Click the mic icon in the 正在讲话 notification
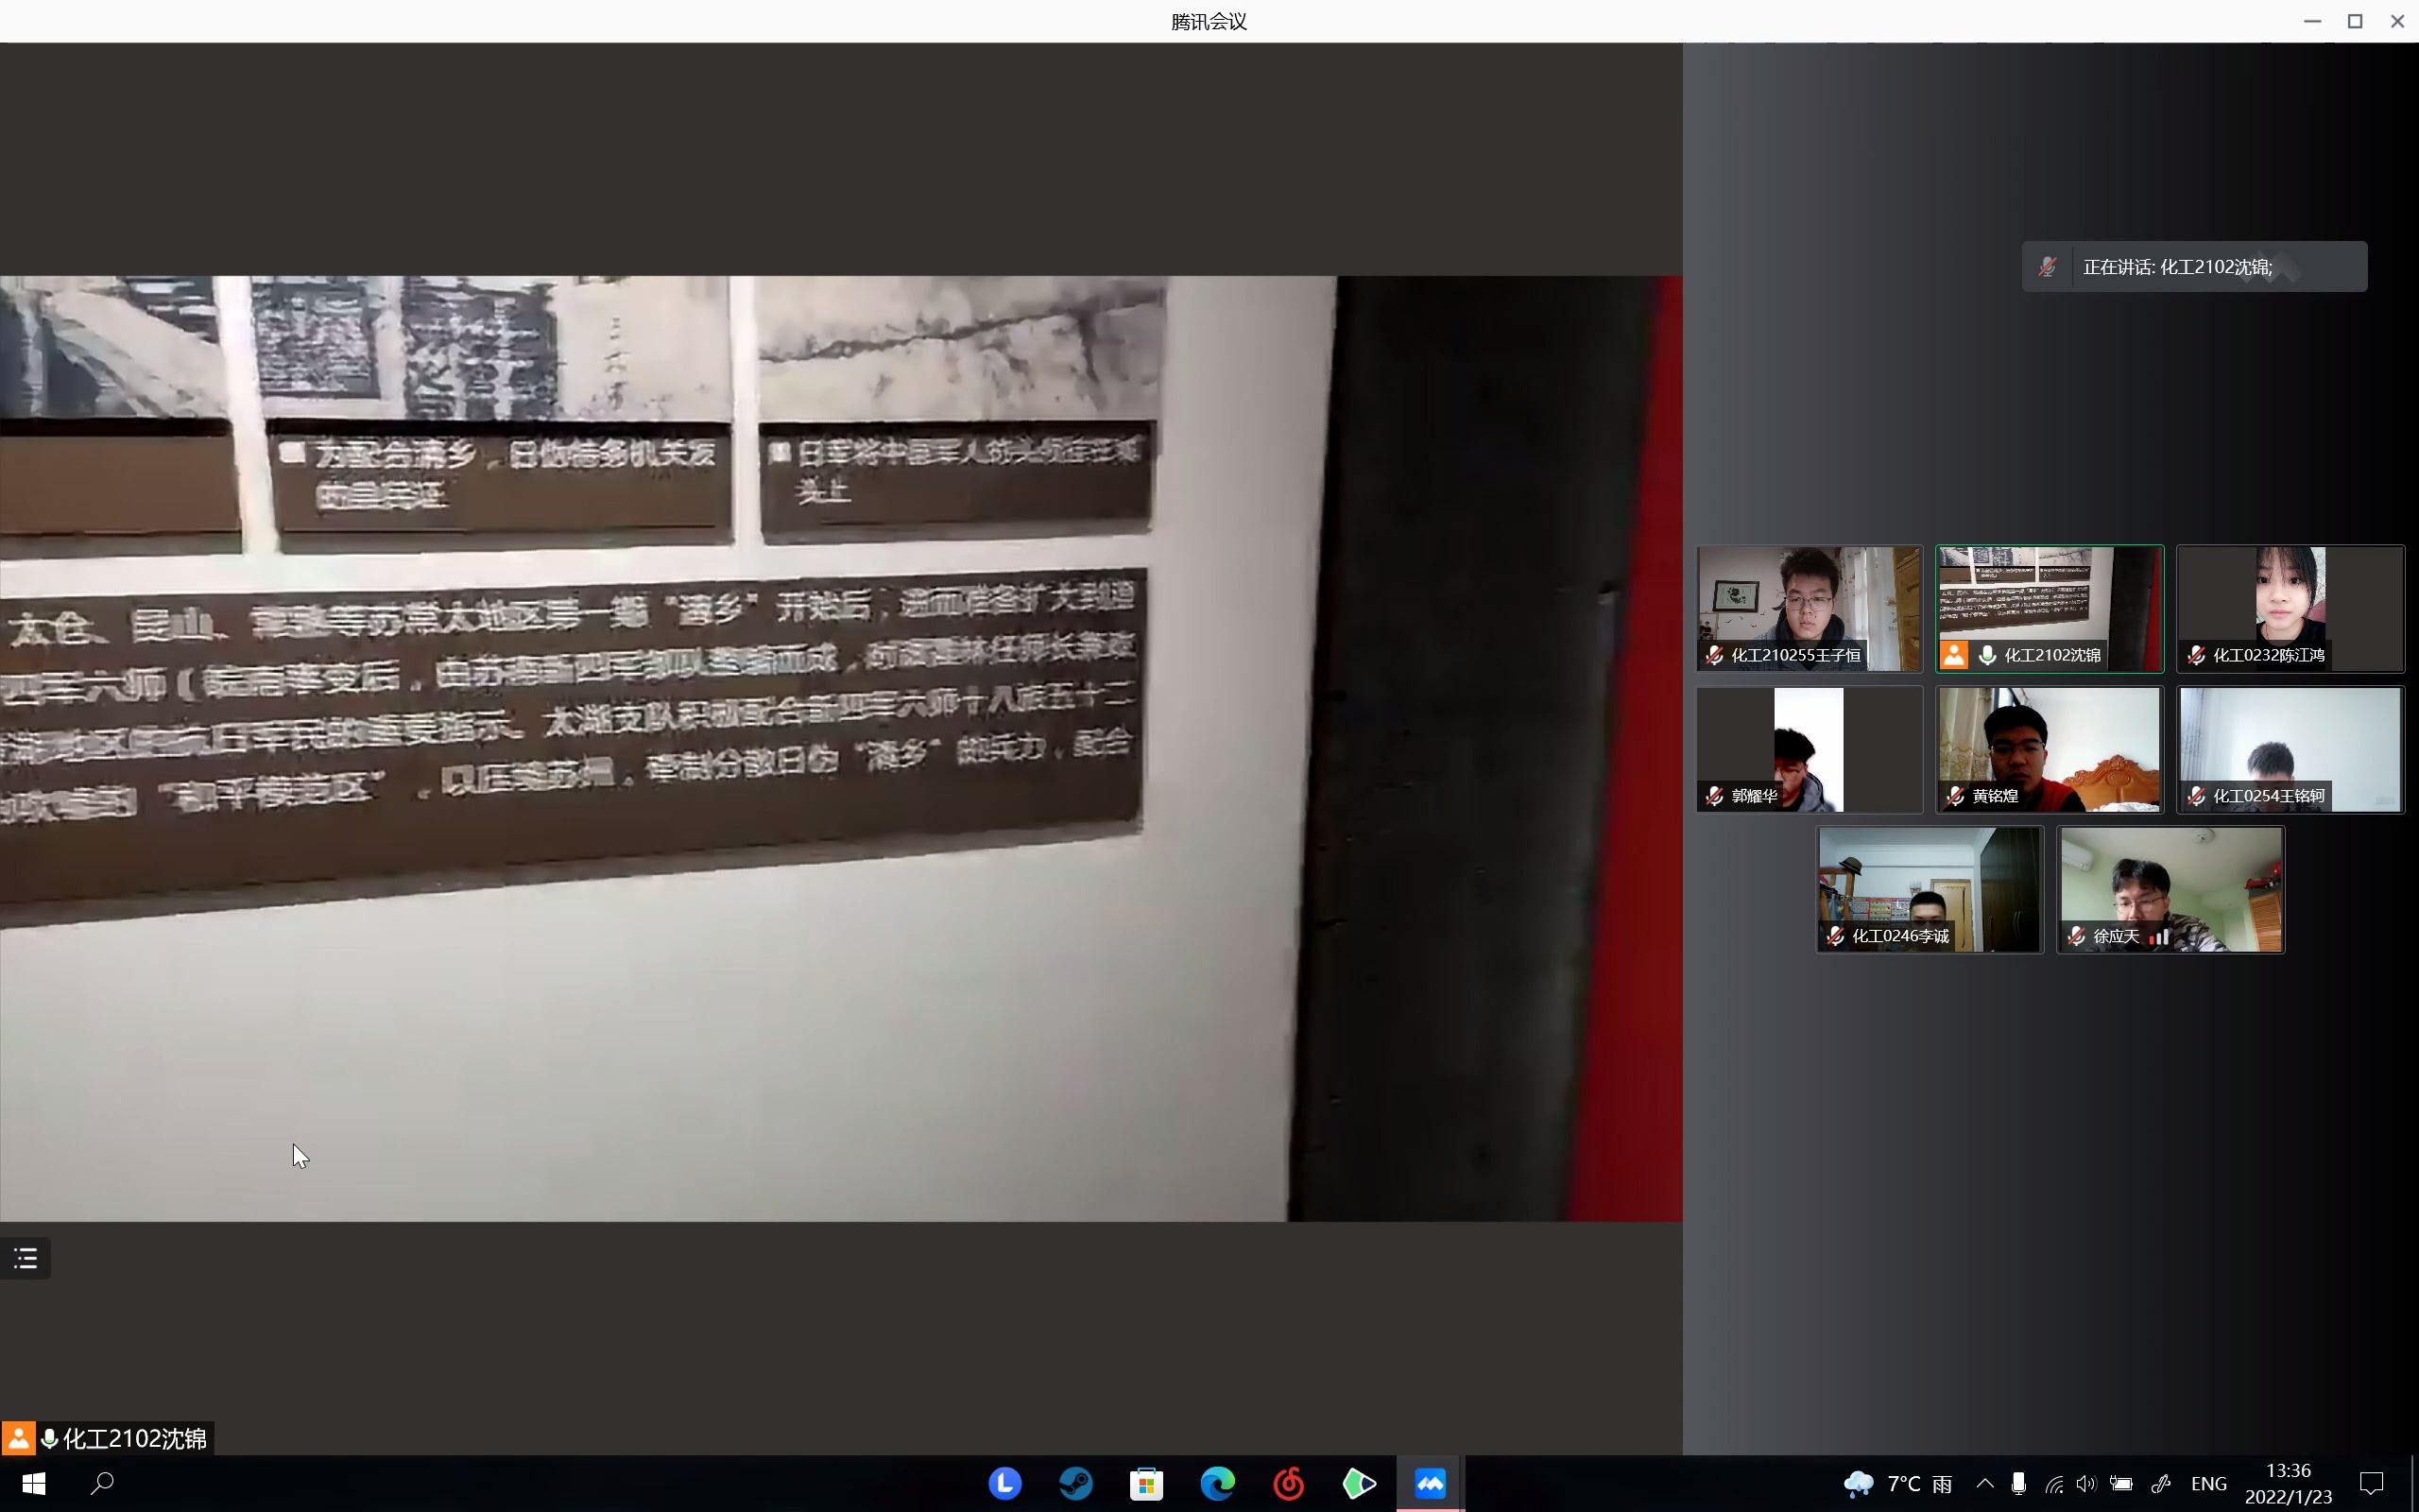This screenshot has height=1512, width=2419. click(x=2047, y=267)
